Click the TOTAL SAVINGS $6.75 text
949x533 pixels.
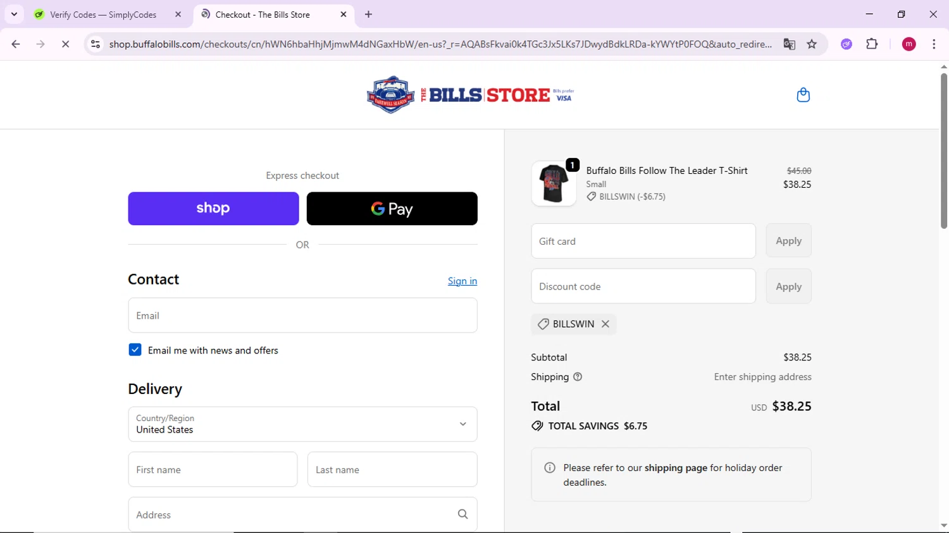[x=597, y=426]
